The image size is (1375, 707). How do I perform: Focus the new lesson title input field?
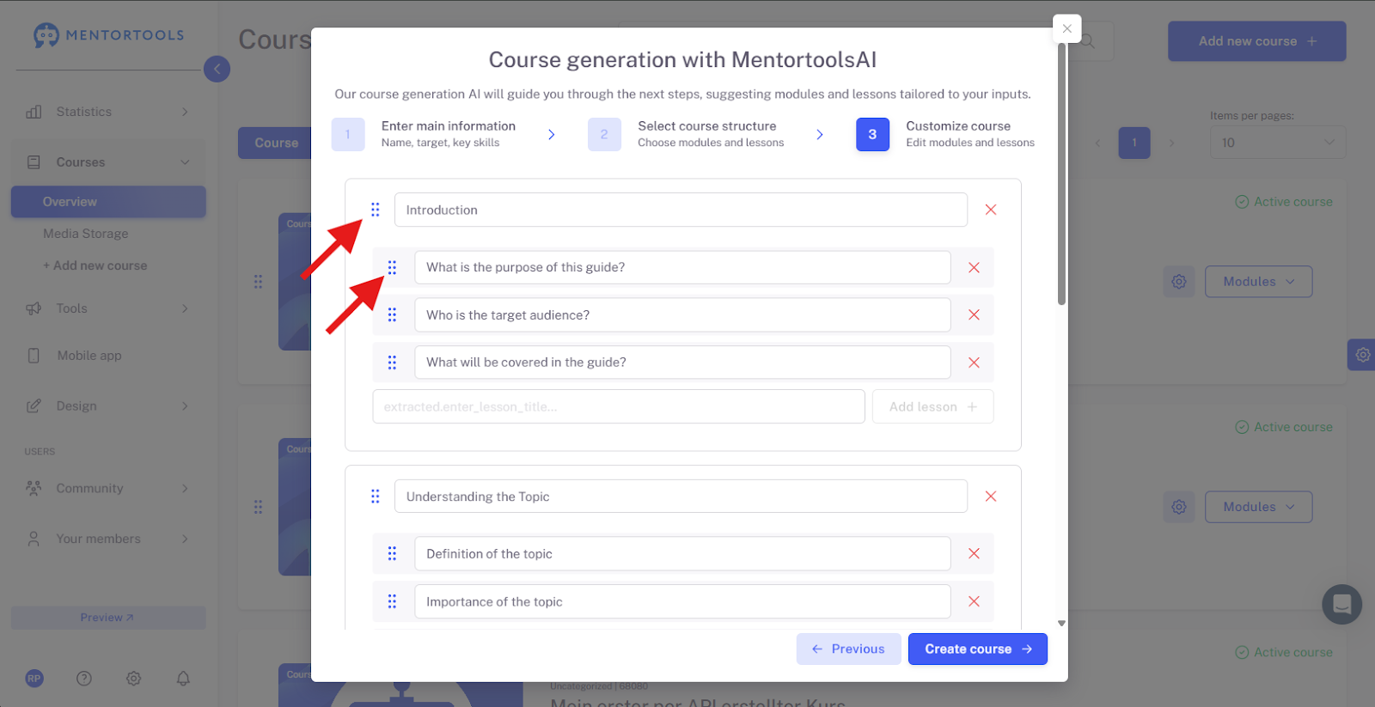pos(619,406)
